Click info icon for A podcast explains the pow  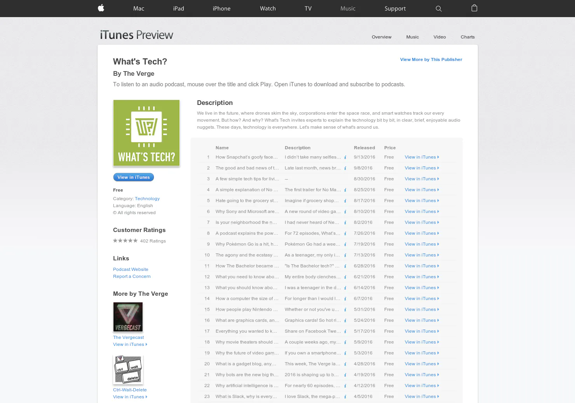pyautogui.click(x=345, y=234)
